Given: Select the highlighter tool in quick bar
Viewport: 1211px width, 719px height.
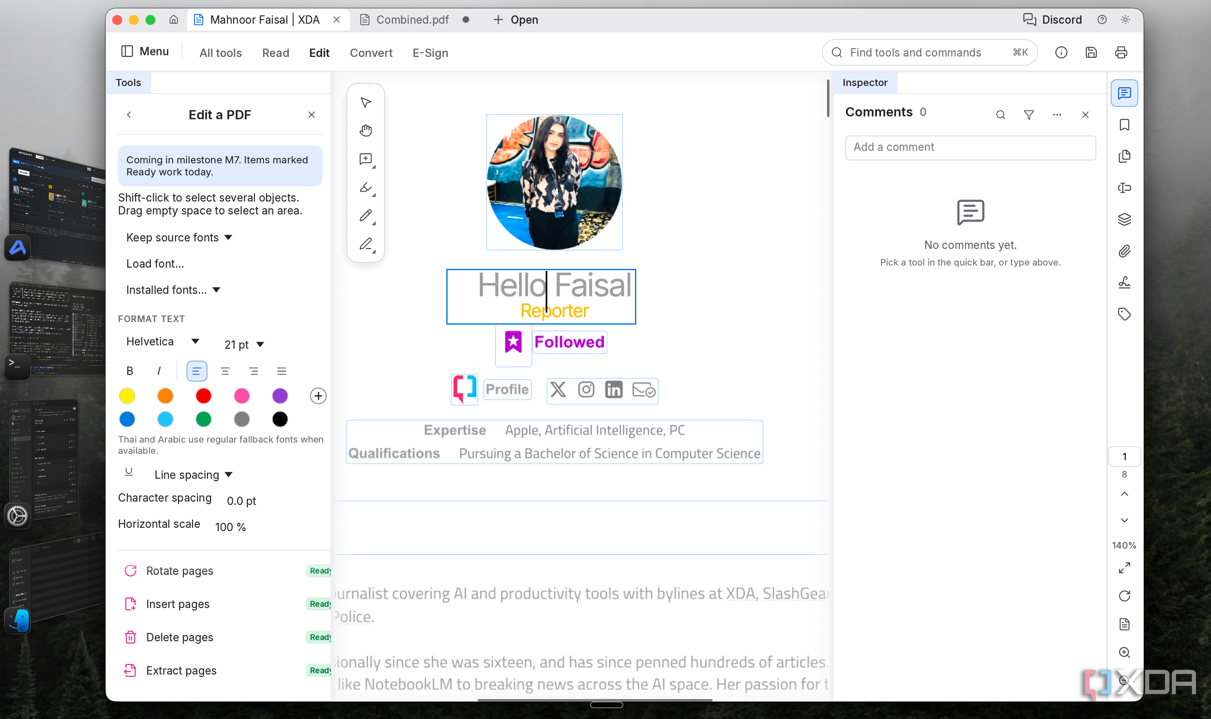Looking at the screenshot, I should click(366, 187).
